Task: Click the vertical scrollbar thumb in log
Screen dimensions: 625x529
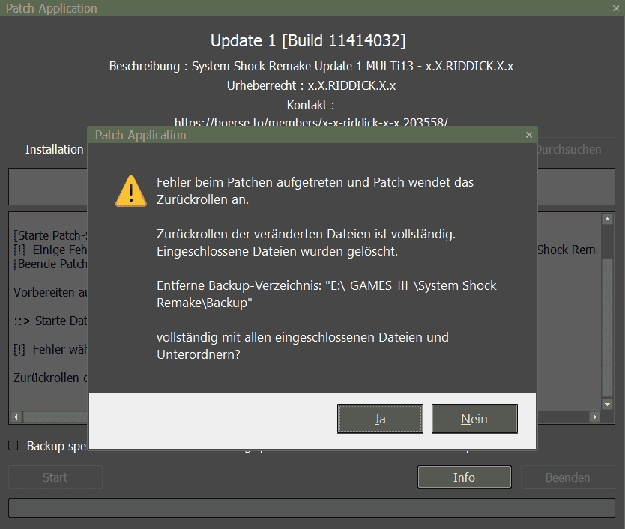Action: [608, 327]
